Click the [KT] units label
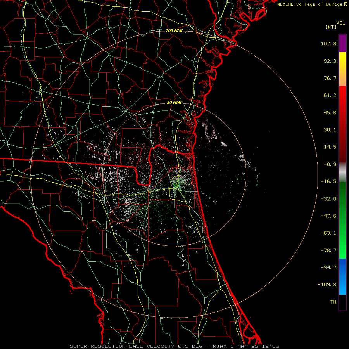349x349 pixels. 331,27
